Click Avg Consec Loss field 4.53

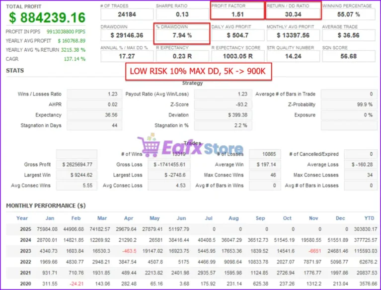point(169,186)
